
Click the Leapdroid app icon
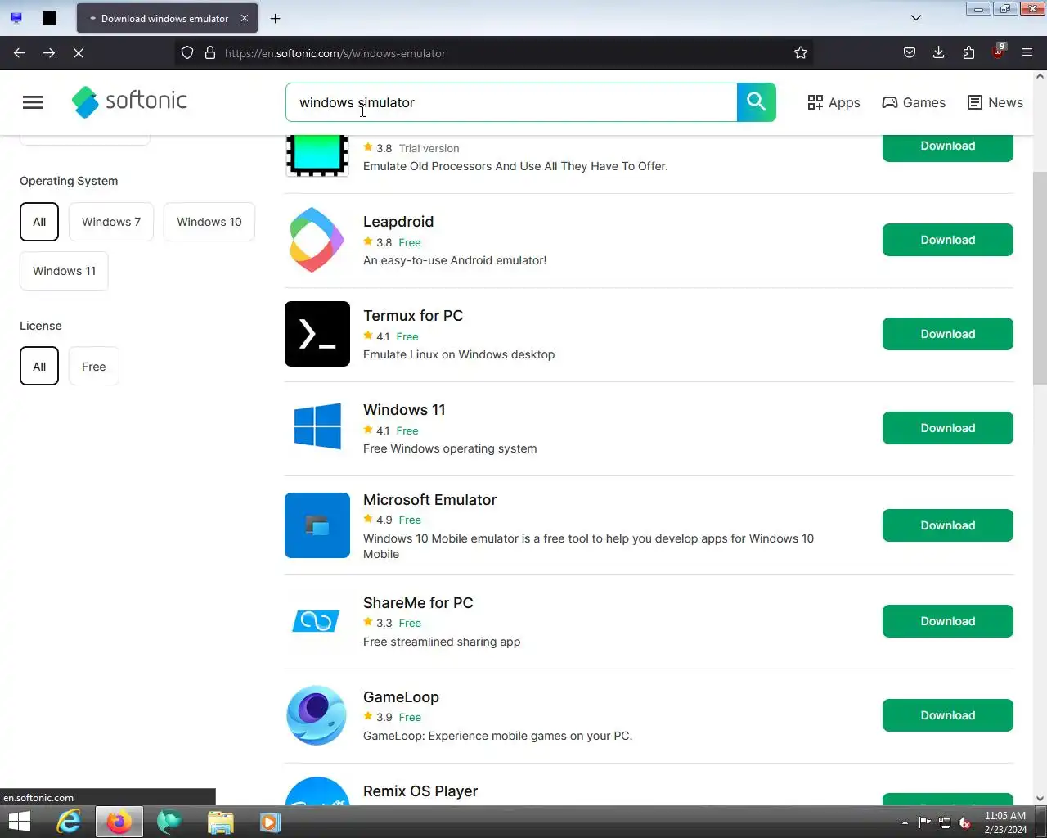click(x=317, y=240)
